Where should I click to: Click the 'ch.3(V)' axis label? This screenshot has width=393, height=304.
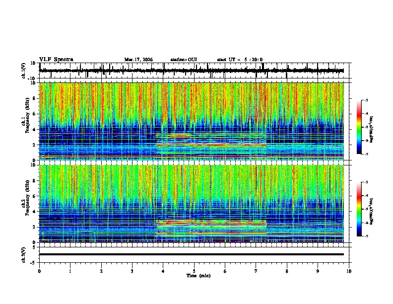pyautogui.click(x=24, y=255)
